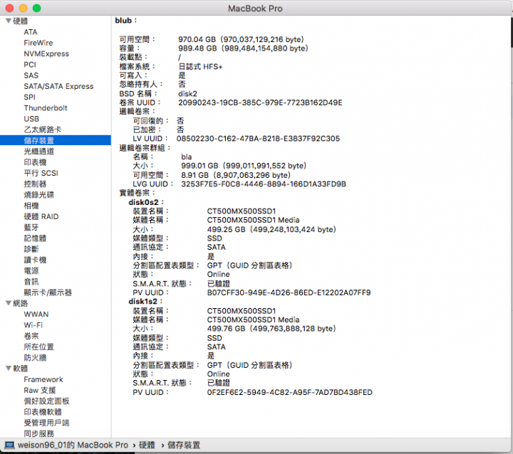
Task: Collapse the 軟體 section triangle
Action: (x=9, y=369)
